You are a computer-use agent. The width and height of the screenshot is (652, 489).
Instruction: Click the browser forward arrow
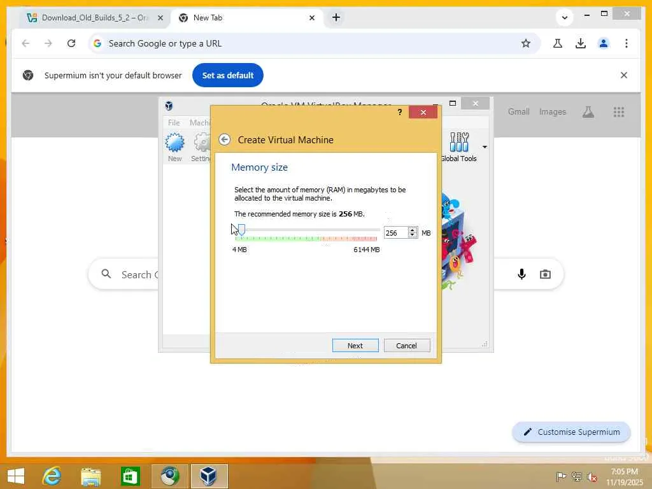click(x=48, y=43)
